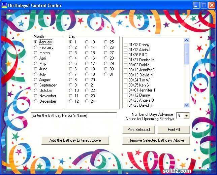Check the 03/02 Dahlia birthday
Viewport: 217px width, 175px height.
[126, 65]
